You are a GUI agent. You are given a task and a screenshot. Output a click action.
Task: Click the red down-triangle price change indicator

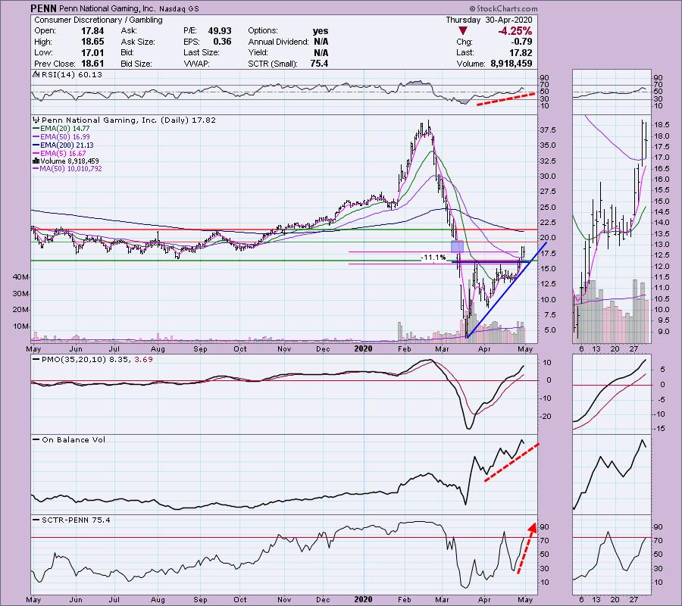(x=463, y=31)
